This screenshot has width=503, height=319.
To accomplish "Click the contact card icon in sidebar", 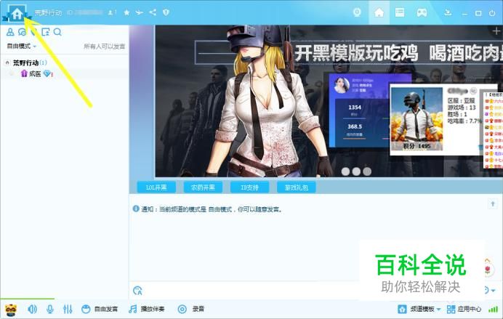I will coord(45,32).
